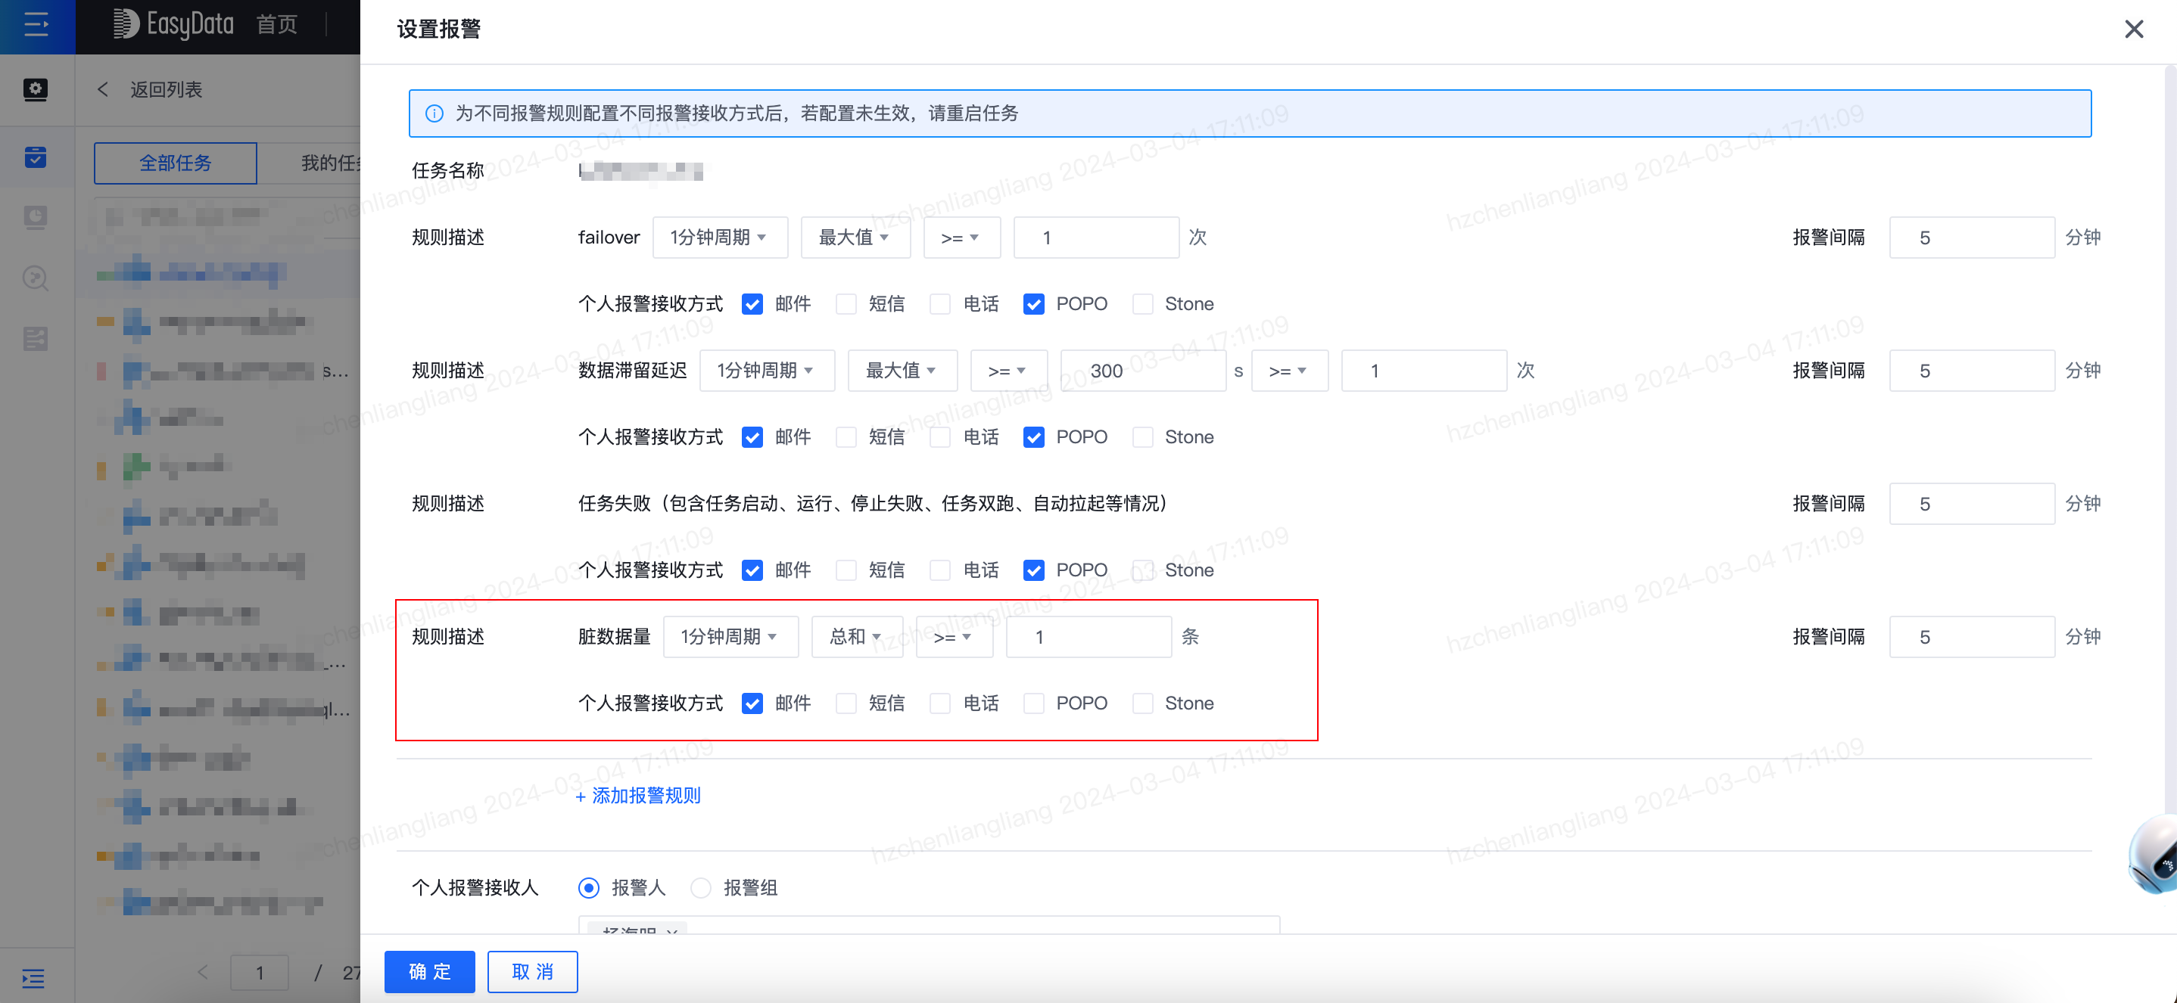Screen dimensions: 2177x1003
Task: Click 添加报警规则 link
Action: coord(638,796)
